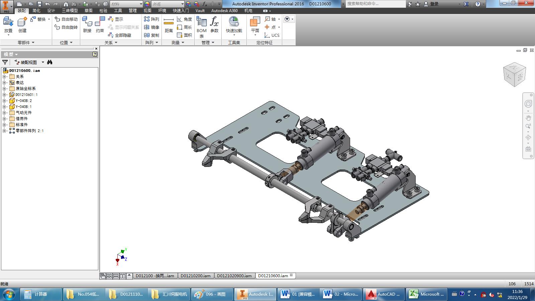Expand the 零部件阵列 2:1 node
Image resolution: width=535 pixels, height=301 pixels.
point(4,131)
